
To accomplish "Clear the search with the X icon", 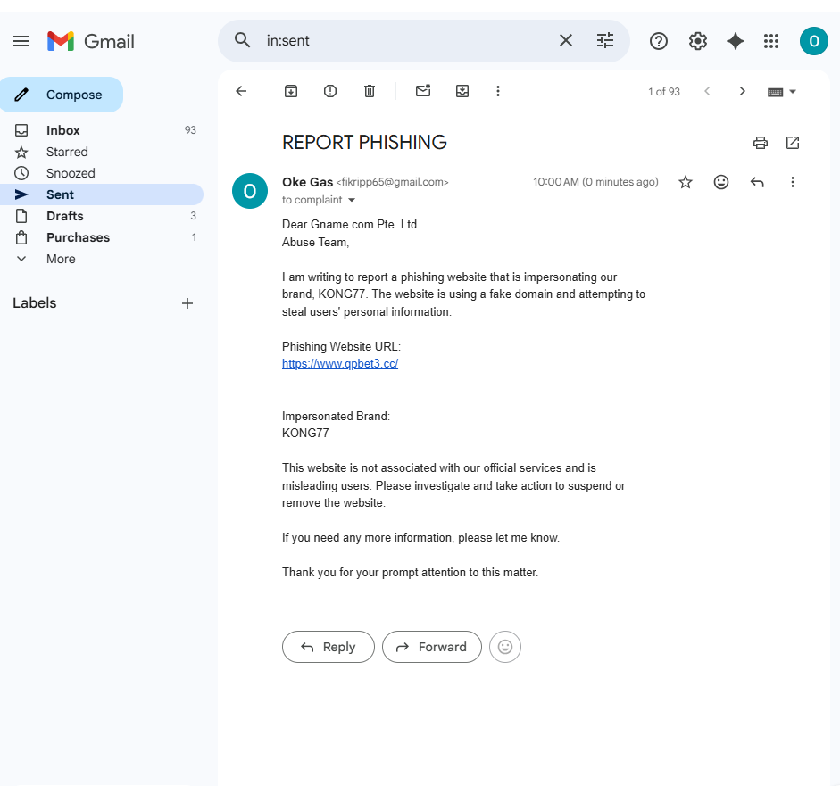I will point(566,40).
